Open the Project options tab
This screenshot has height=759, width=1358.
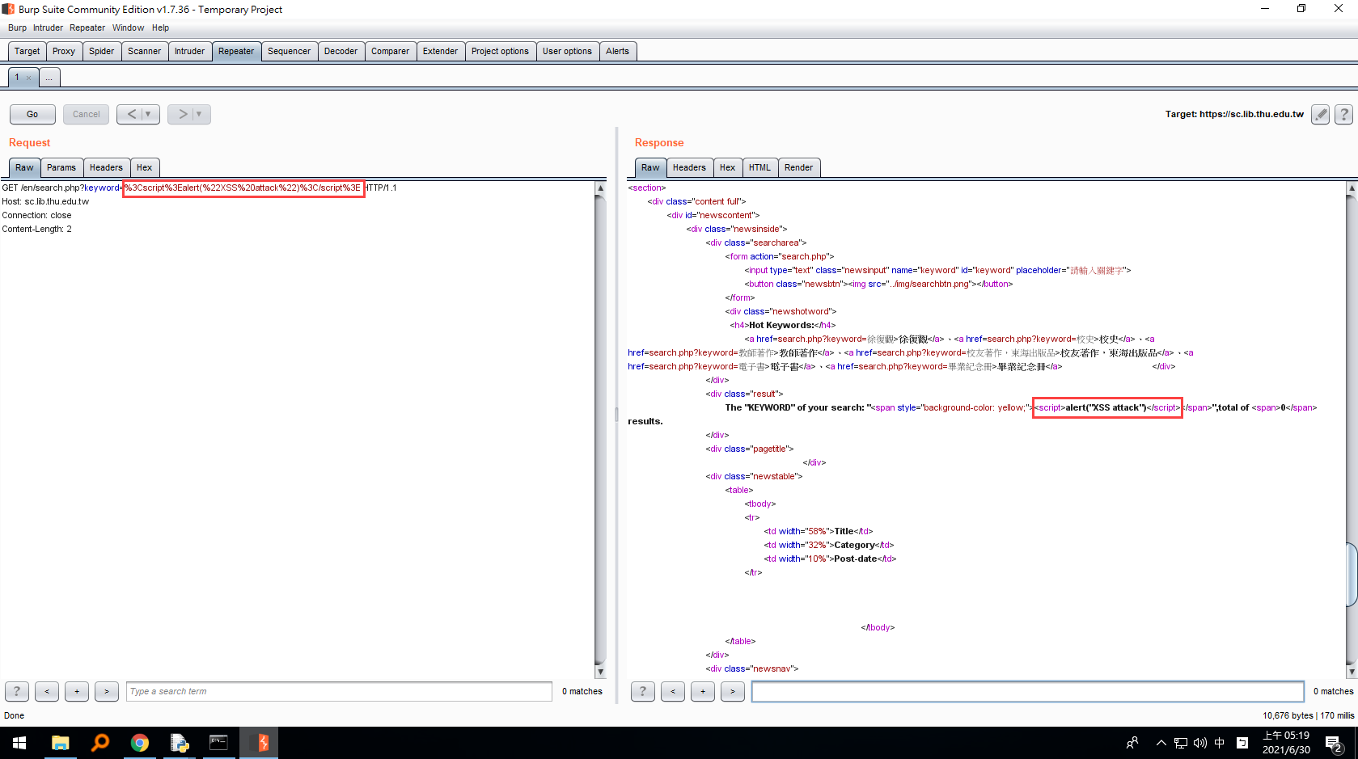(x=501, y=51)
